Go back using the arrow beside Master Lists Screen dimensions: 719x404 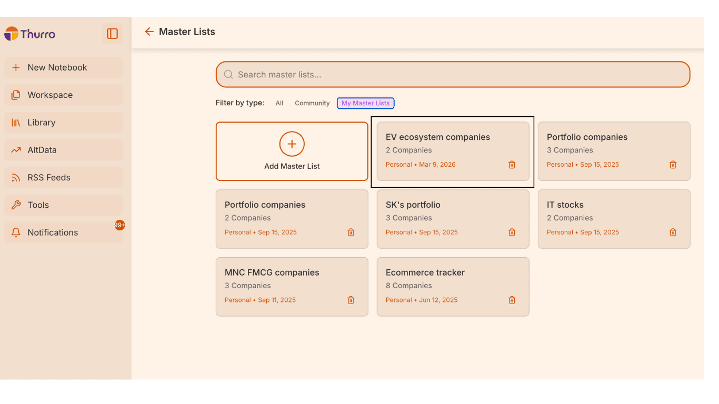coord(149,32)
